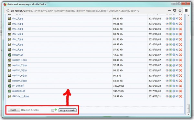Image resolution: width=194 pixels, height=120 pixels.
Task: Click the green image icon for stru_8.jpg
Action: click(170, 44)
